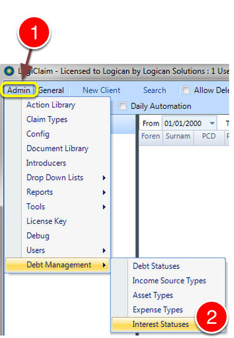
Task: Select Debug menu item
Action: tap(58, 235)
